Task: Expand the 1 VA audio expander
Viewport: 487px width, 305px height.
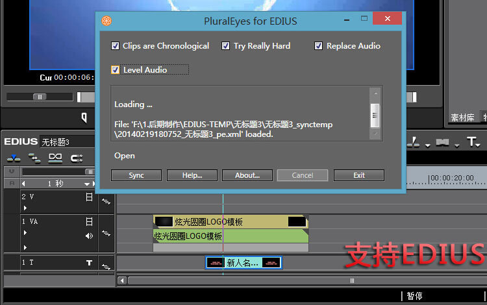Action: tap(25, 247)
